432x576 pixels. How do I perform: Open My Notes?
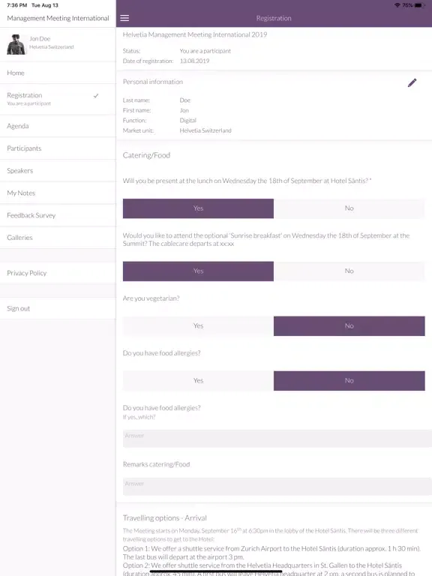coord(58,193)
